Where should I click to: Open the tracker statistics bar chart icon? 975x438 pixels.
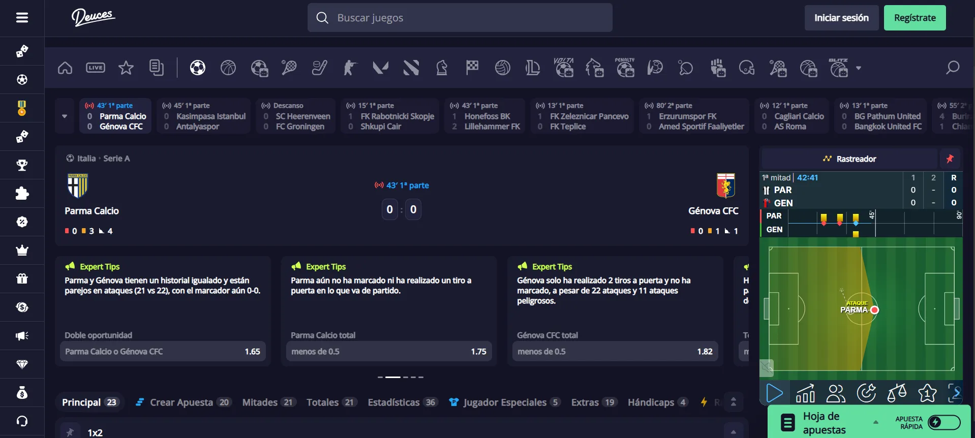[x=805, y=393]
